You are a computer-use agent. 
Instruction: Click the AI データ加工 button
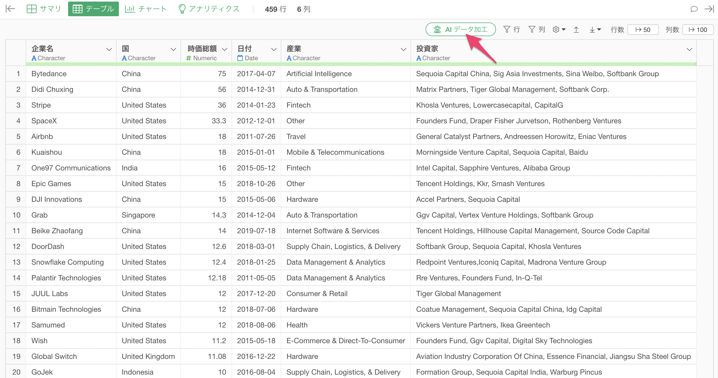(x=460, y=29)
